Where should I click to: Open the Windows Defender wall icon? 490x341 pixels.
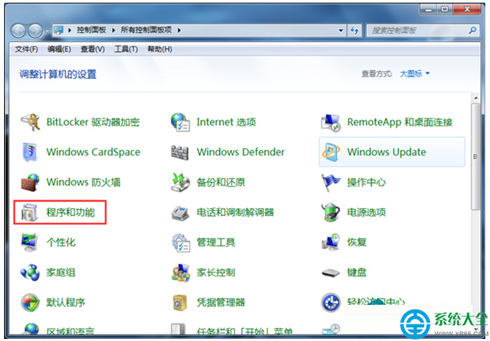(180, 152)
